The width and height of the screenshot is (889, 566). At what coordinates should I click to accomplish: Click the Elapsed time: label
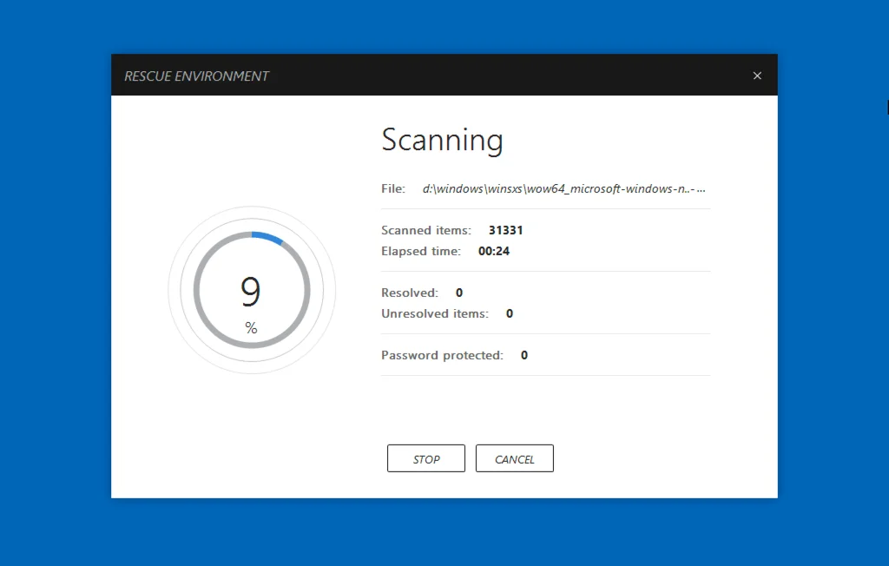coord(421,251)
